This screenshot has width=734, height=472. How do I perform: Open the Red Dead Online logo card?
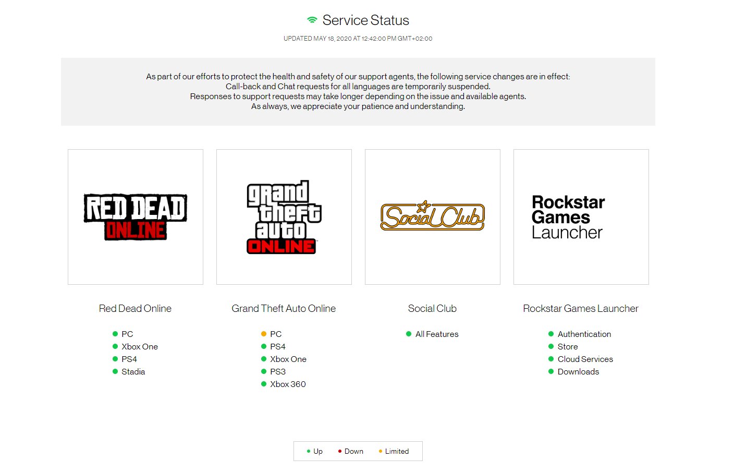[x=136, y=217]
